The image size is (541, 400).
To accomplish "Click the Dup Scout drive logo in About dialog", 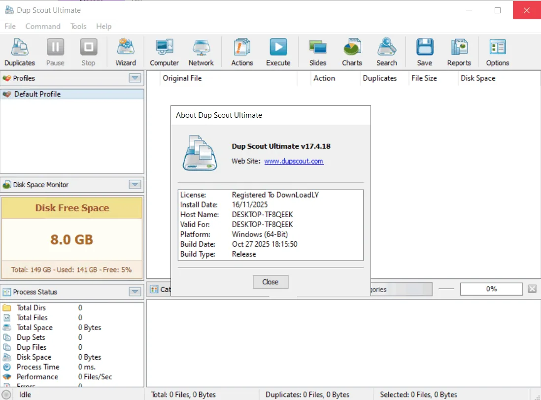I will (200, 153).
